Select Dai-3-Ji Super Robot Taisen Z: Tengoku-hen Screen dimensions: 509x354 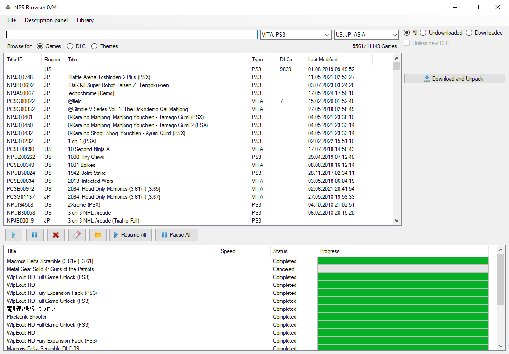point(199,85)
